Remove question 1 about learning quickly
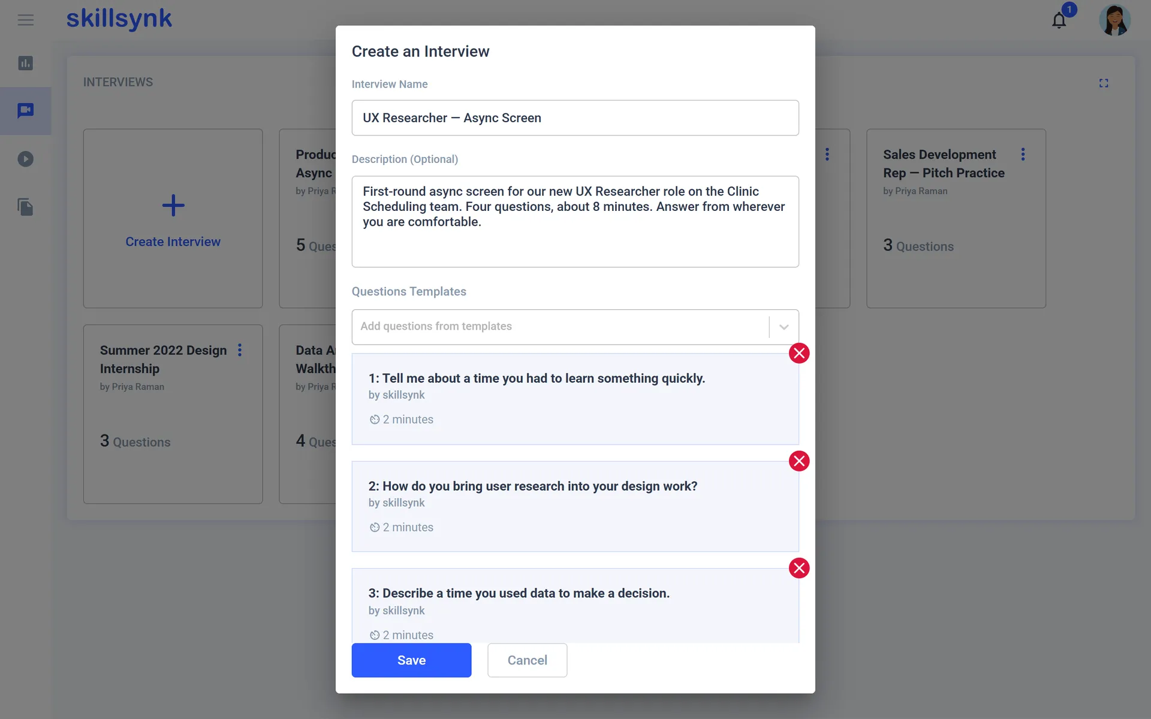The width and height of the screenshot is (1151, 719). [x=799, y=353]
